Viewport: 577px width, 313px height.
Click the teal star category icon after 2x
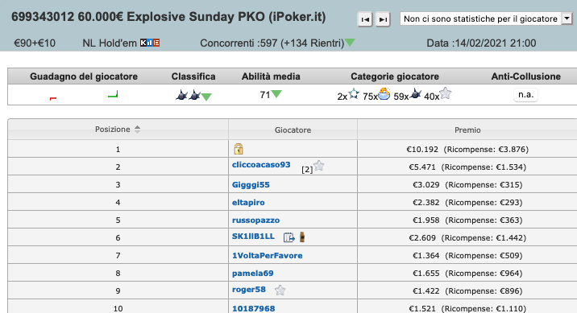tap(354, 93)
